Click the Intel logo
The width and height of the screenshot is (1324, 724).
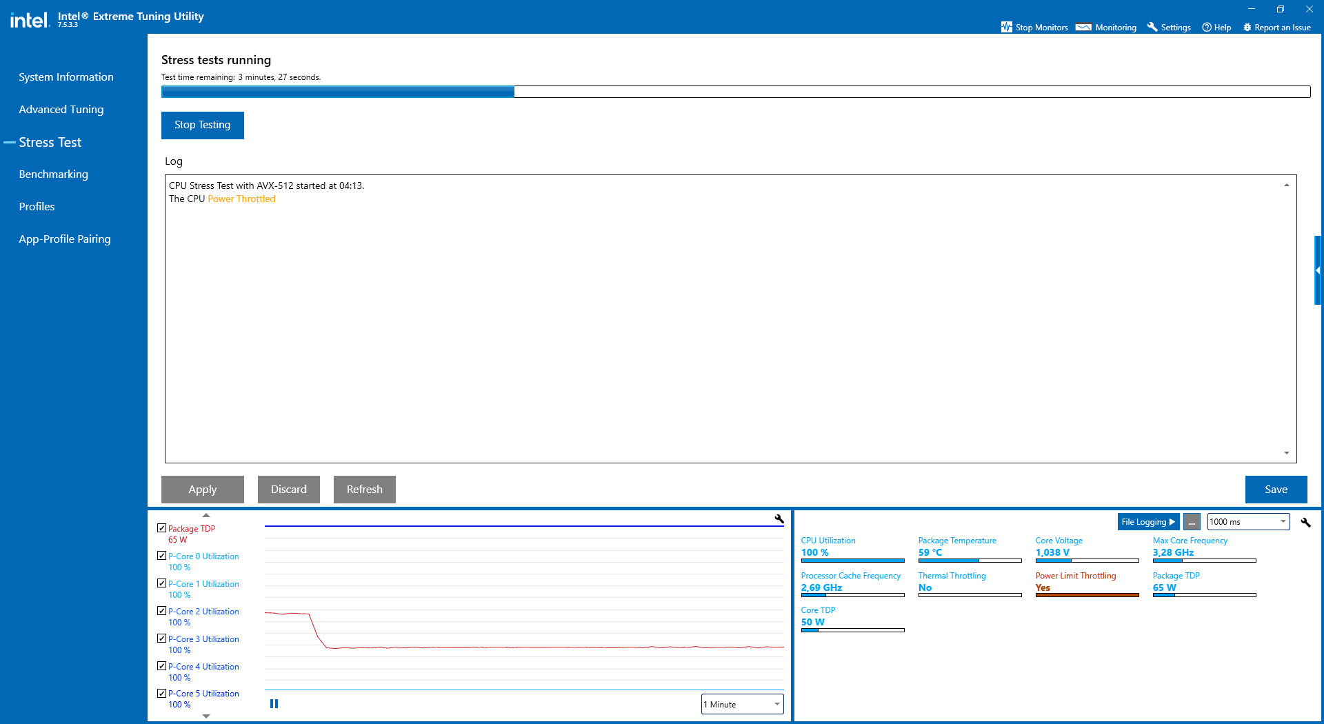click(30, 19)
